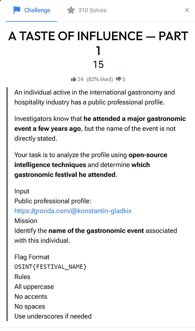The height and width of the screenshot is (331, 195).
Task: Click the Rules heading text
Action: (x=22, y=277)
